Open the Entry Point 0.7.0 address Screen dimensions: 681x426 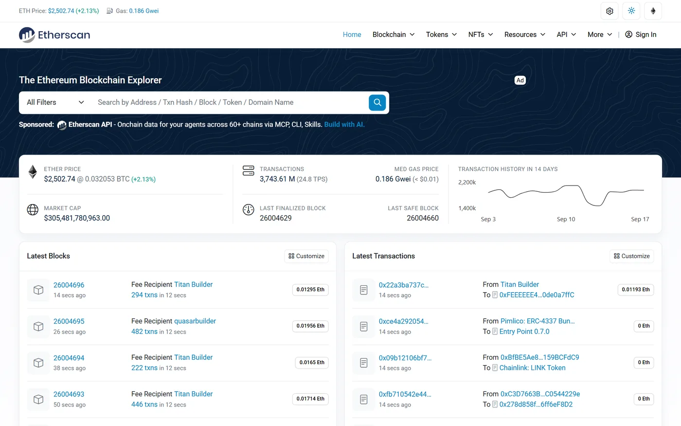coord(524,332)
